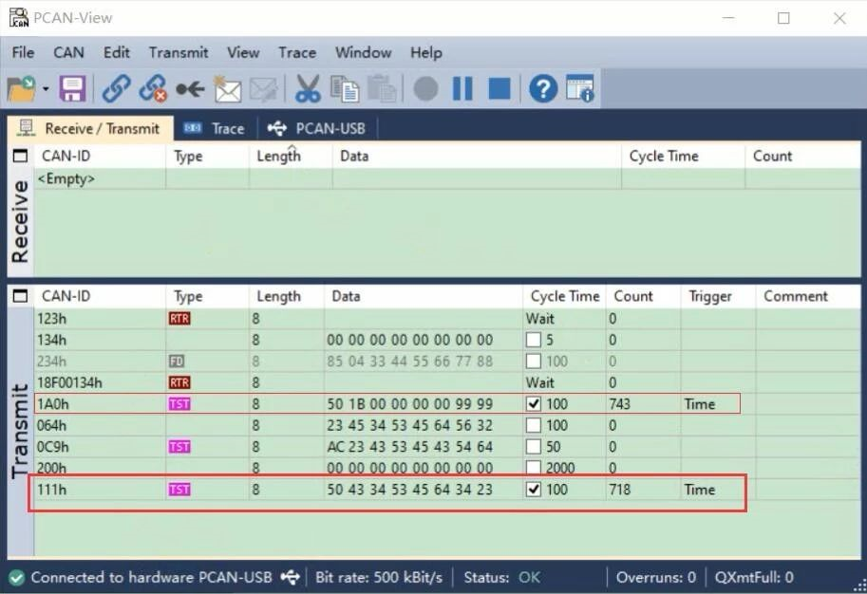Screen dimensions: 867x594
Task: Click the Transmit Comment column header
Action: click(x=808, y=297)
